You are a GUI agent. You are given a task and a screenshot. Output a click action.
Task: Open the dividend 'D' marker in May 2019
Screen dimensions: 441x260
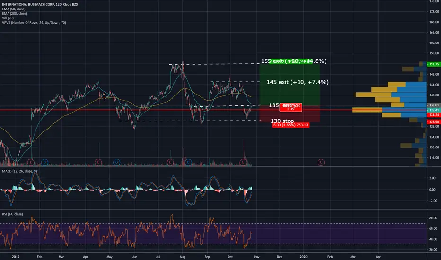(117, 162)
